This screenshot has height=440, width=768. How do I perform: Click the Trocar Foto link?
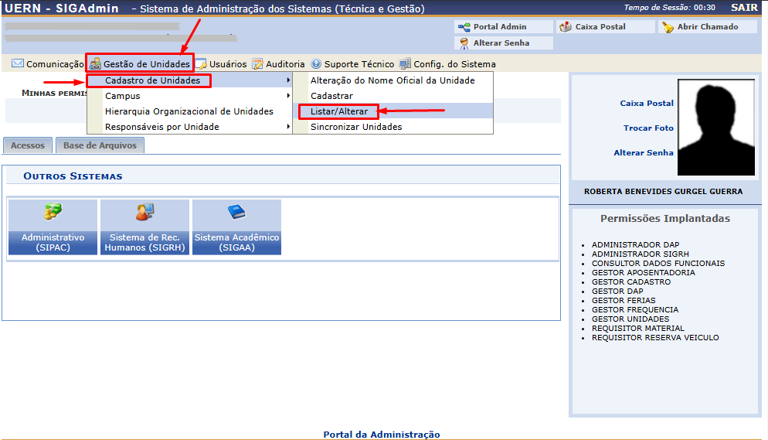tap(648, 128)
